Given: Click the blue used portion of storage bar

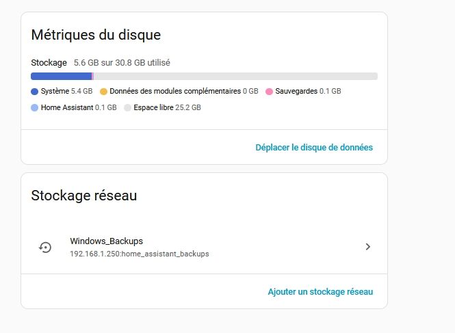Looking at the screenshot, I should [x=61, y=76].
